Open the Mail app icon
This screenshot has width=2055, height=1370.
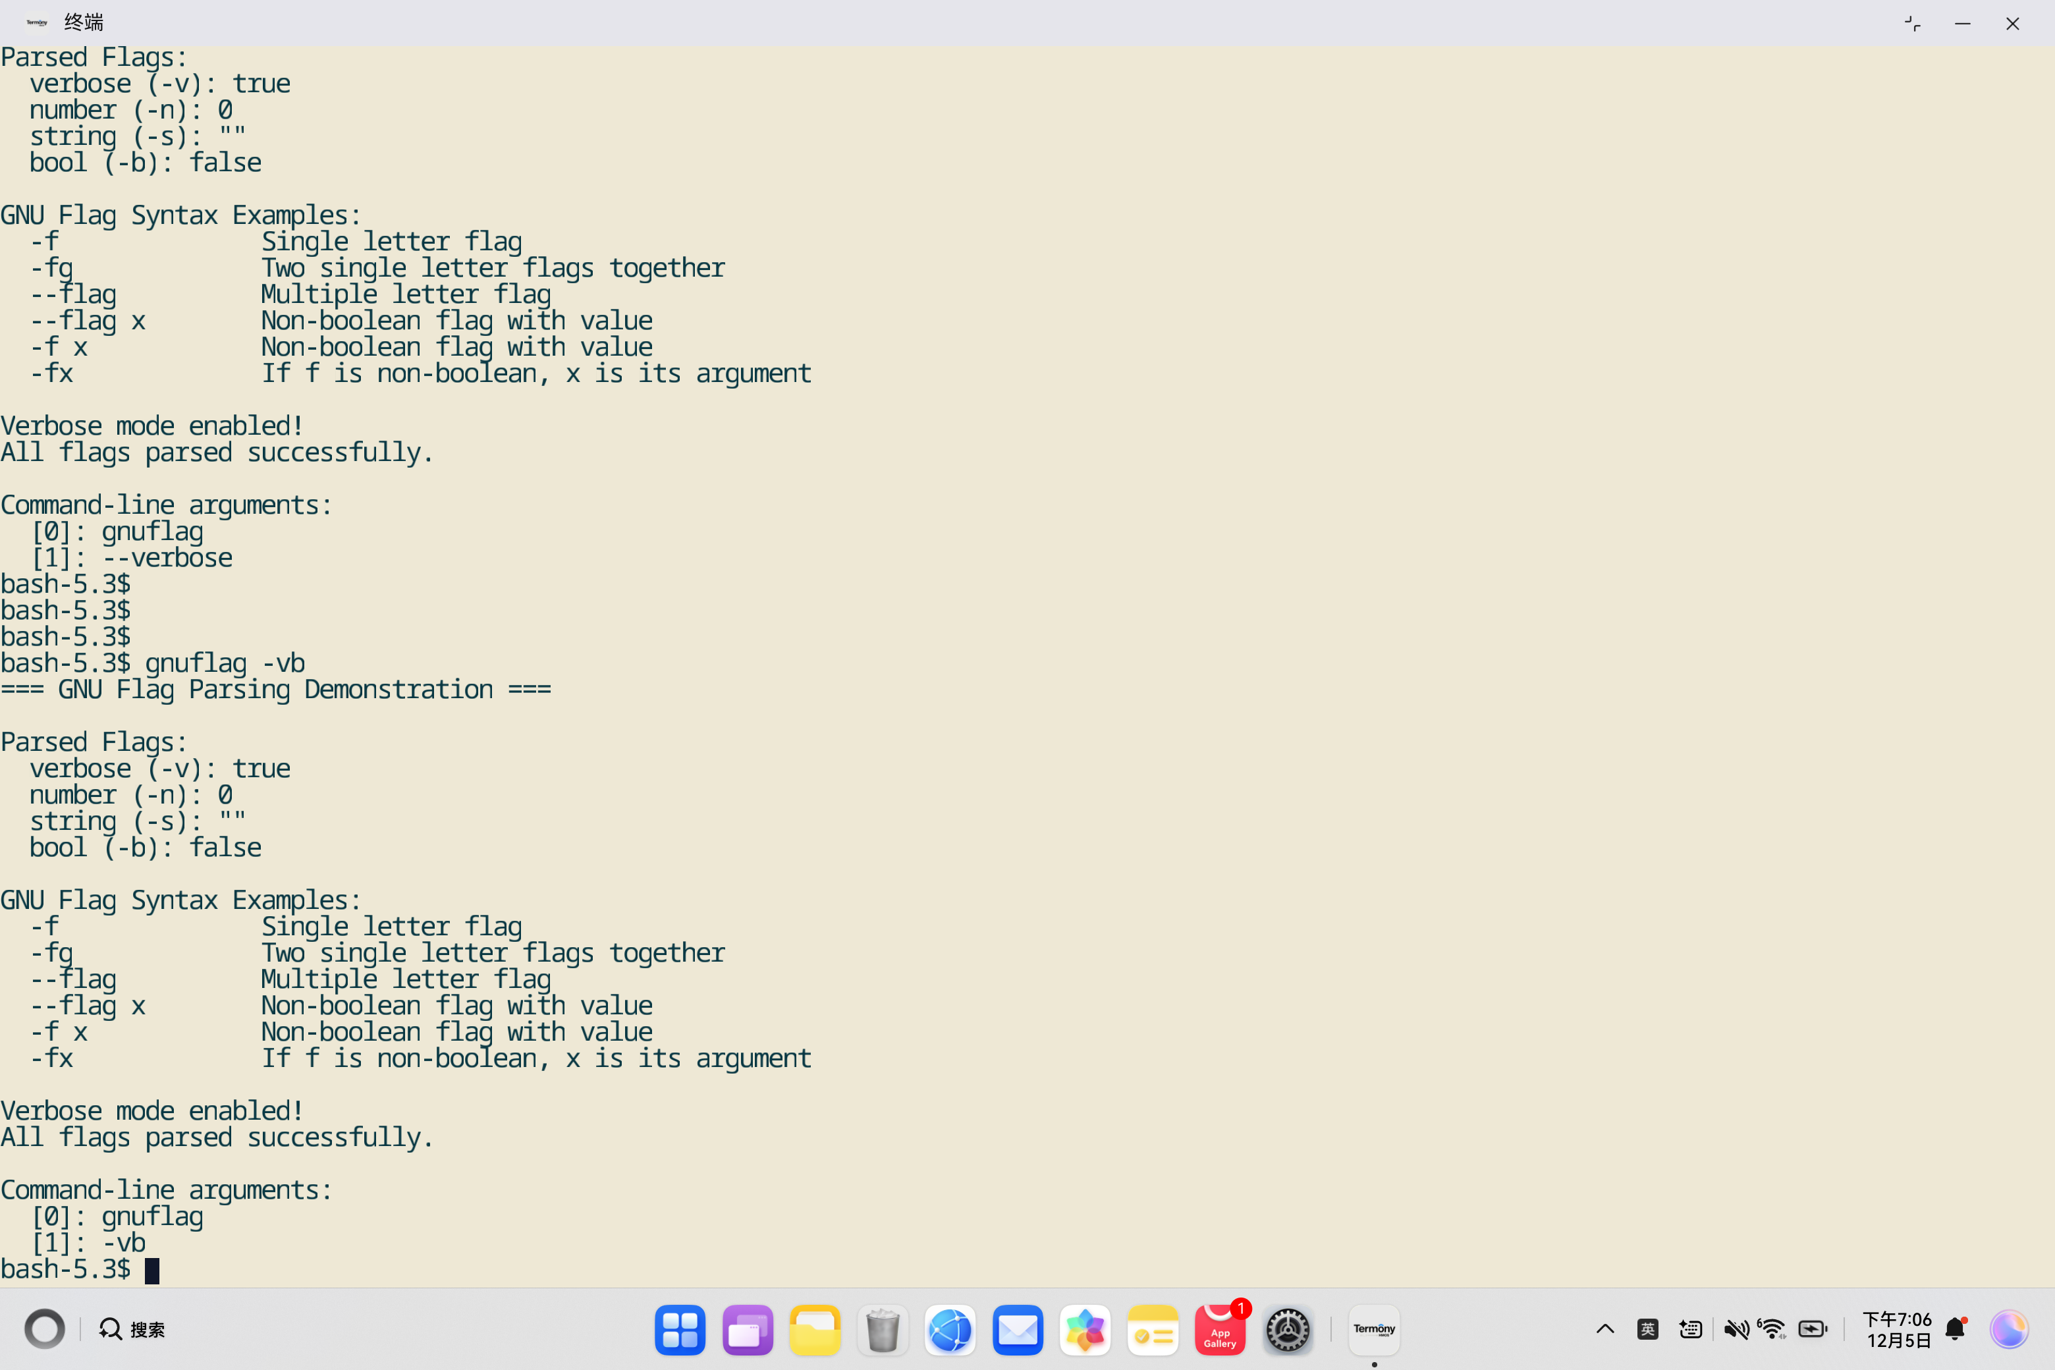click(x=1018, y=1330)
